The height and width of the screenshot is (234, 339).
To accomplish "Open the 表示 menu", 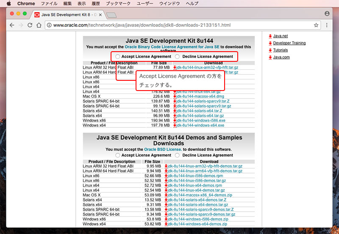I will (82, 3).
